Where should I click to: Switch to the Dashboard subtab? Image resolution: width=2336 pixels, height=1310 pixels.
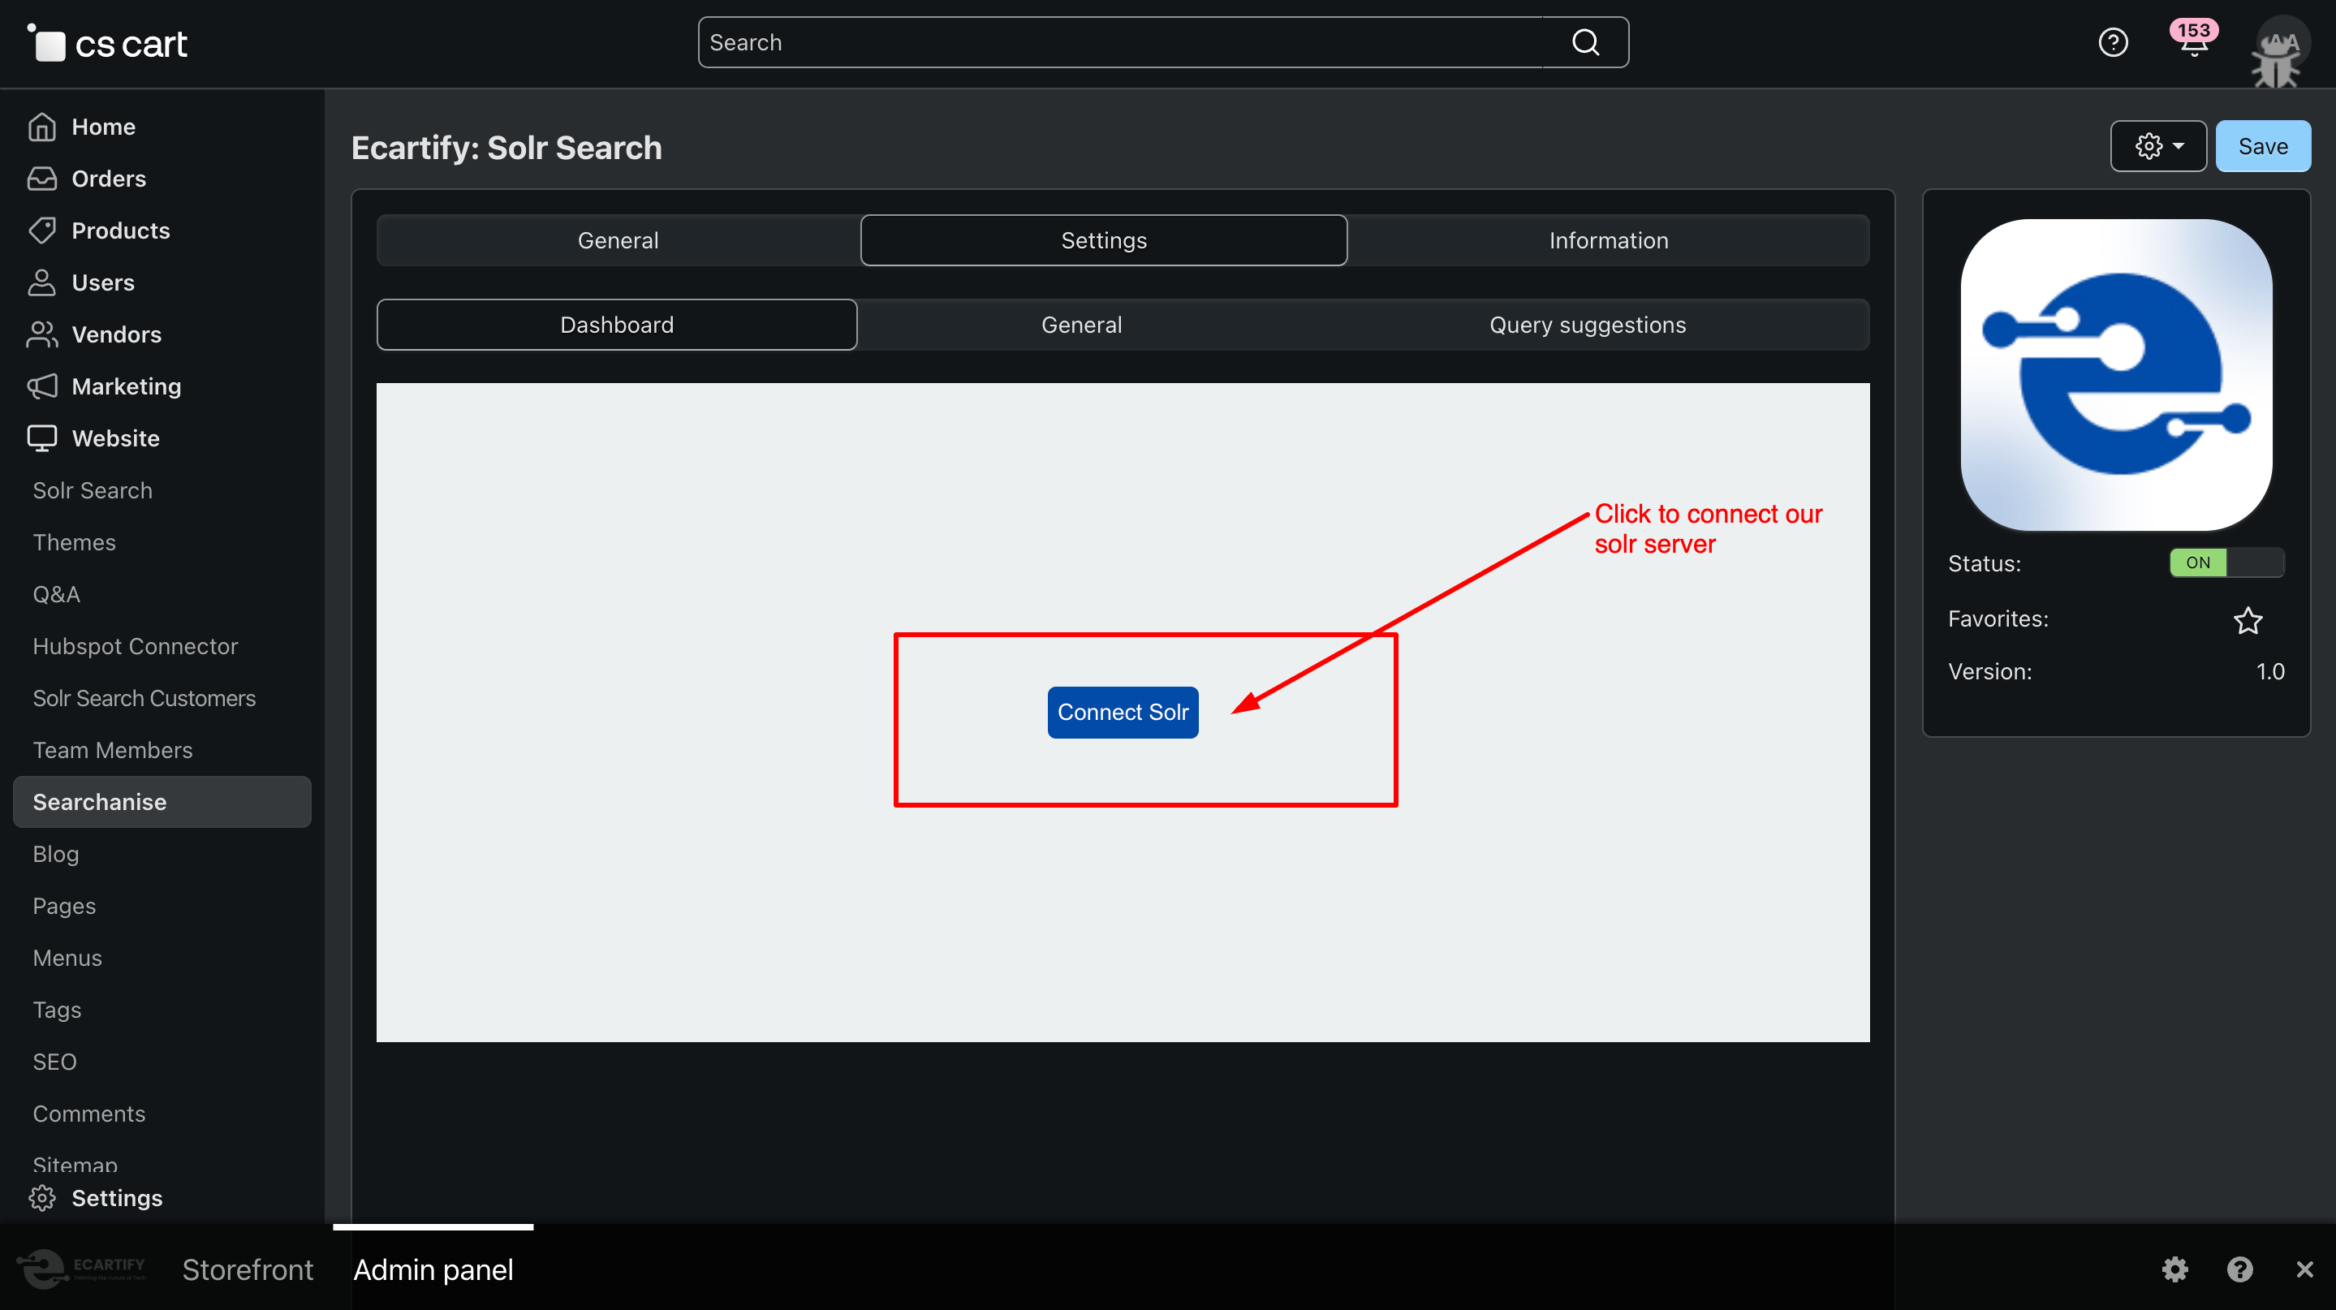[617, 324]
